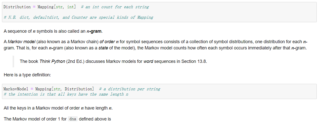This screenshot has height=124, width=321.
Task: Click the italic word 'state'
Action: pos(103,48)
